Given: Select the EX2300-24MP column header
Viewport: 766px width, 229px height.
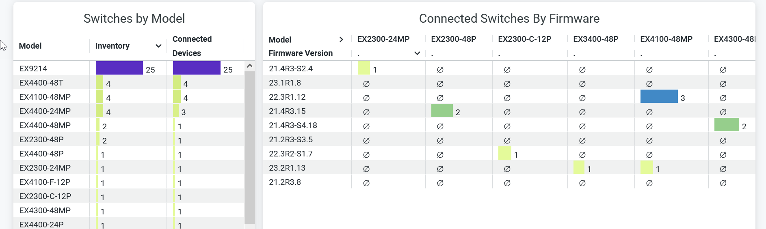Looking at the screenshot, I should (383, 39).
